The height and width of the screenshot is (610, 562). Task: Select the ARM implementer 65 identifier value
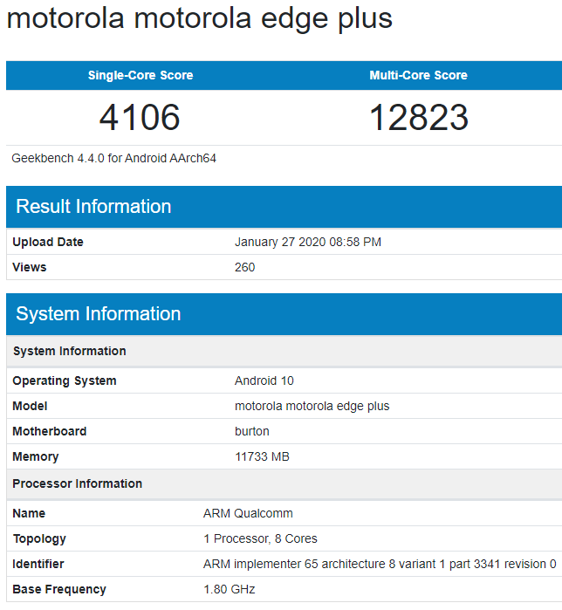tap(380, 564)
